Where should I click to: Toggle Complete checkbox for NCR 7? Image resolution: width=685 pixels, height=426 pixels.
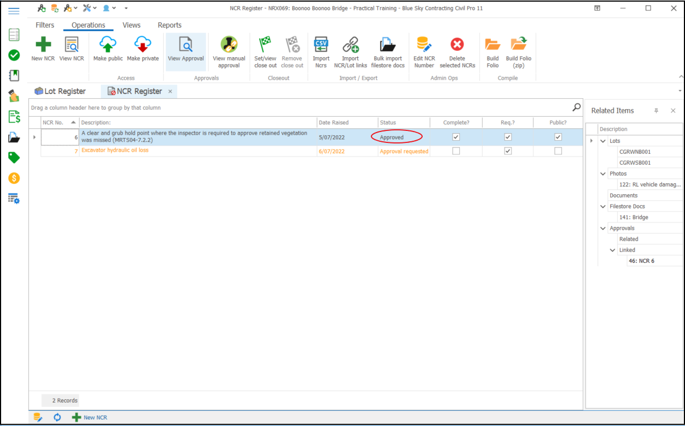pyautogui.click(x=456, y=151)
